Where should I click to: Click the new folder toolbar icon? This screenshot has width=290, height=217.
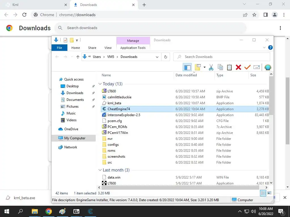pos(198,67)
